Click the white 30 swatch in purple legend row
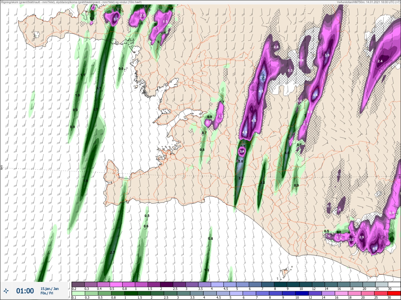The width and height of the screenshot is (401, 300). 394,284
